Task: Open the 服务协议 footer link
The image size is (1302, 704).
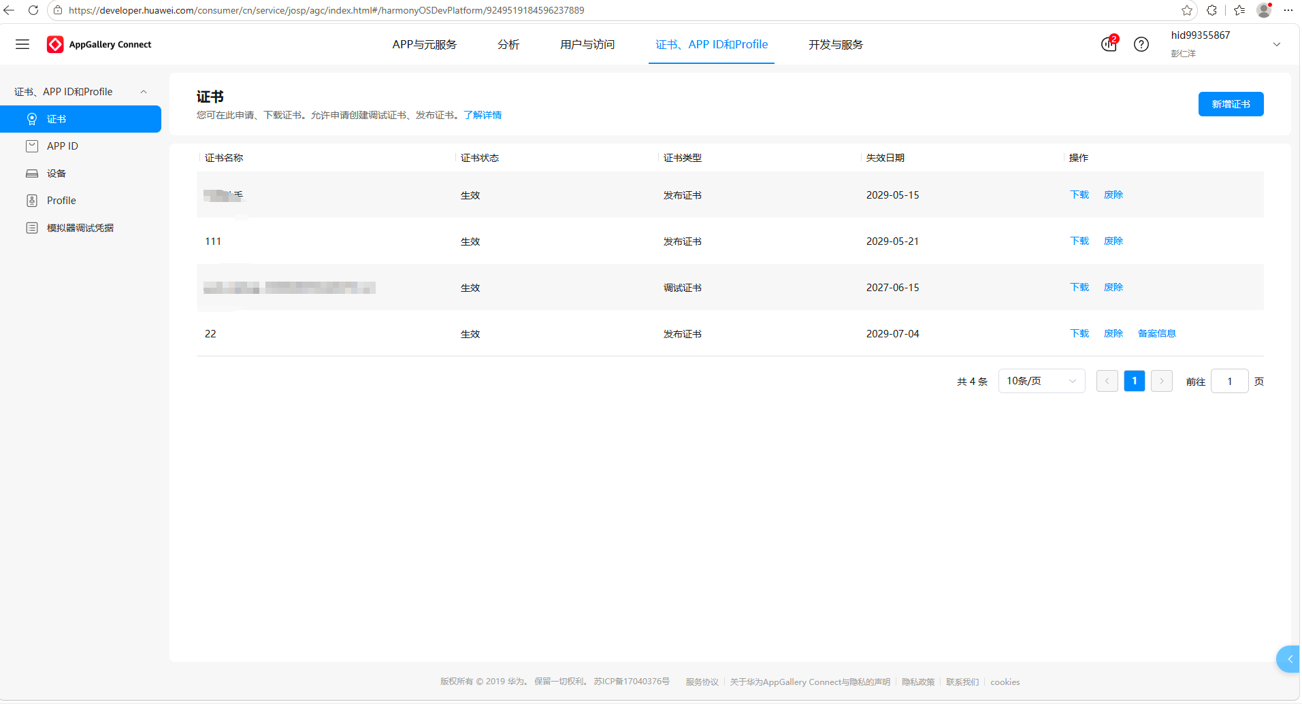Action: (702, 682)
